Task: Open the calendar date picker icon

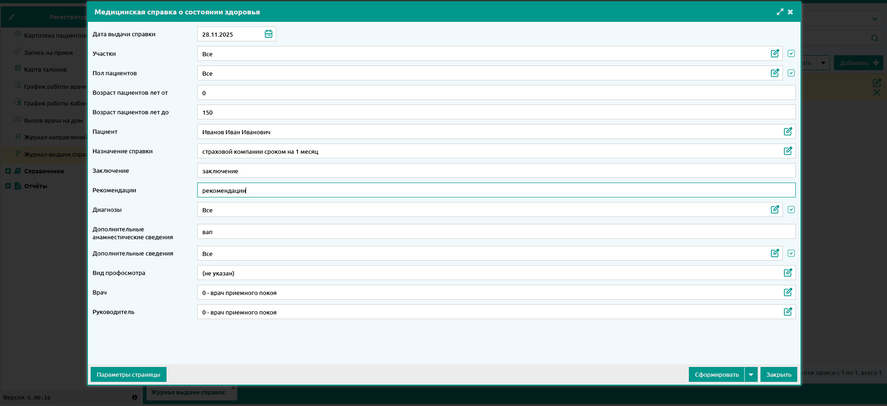Action: pos(268,34)
